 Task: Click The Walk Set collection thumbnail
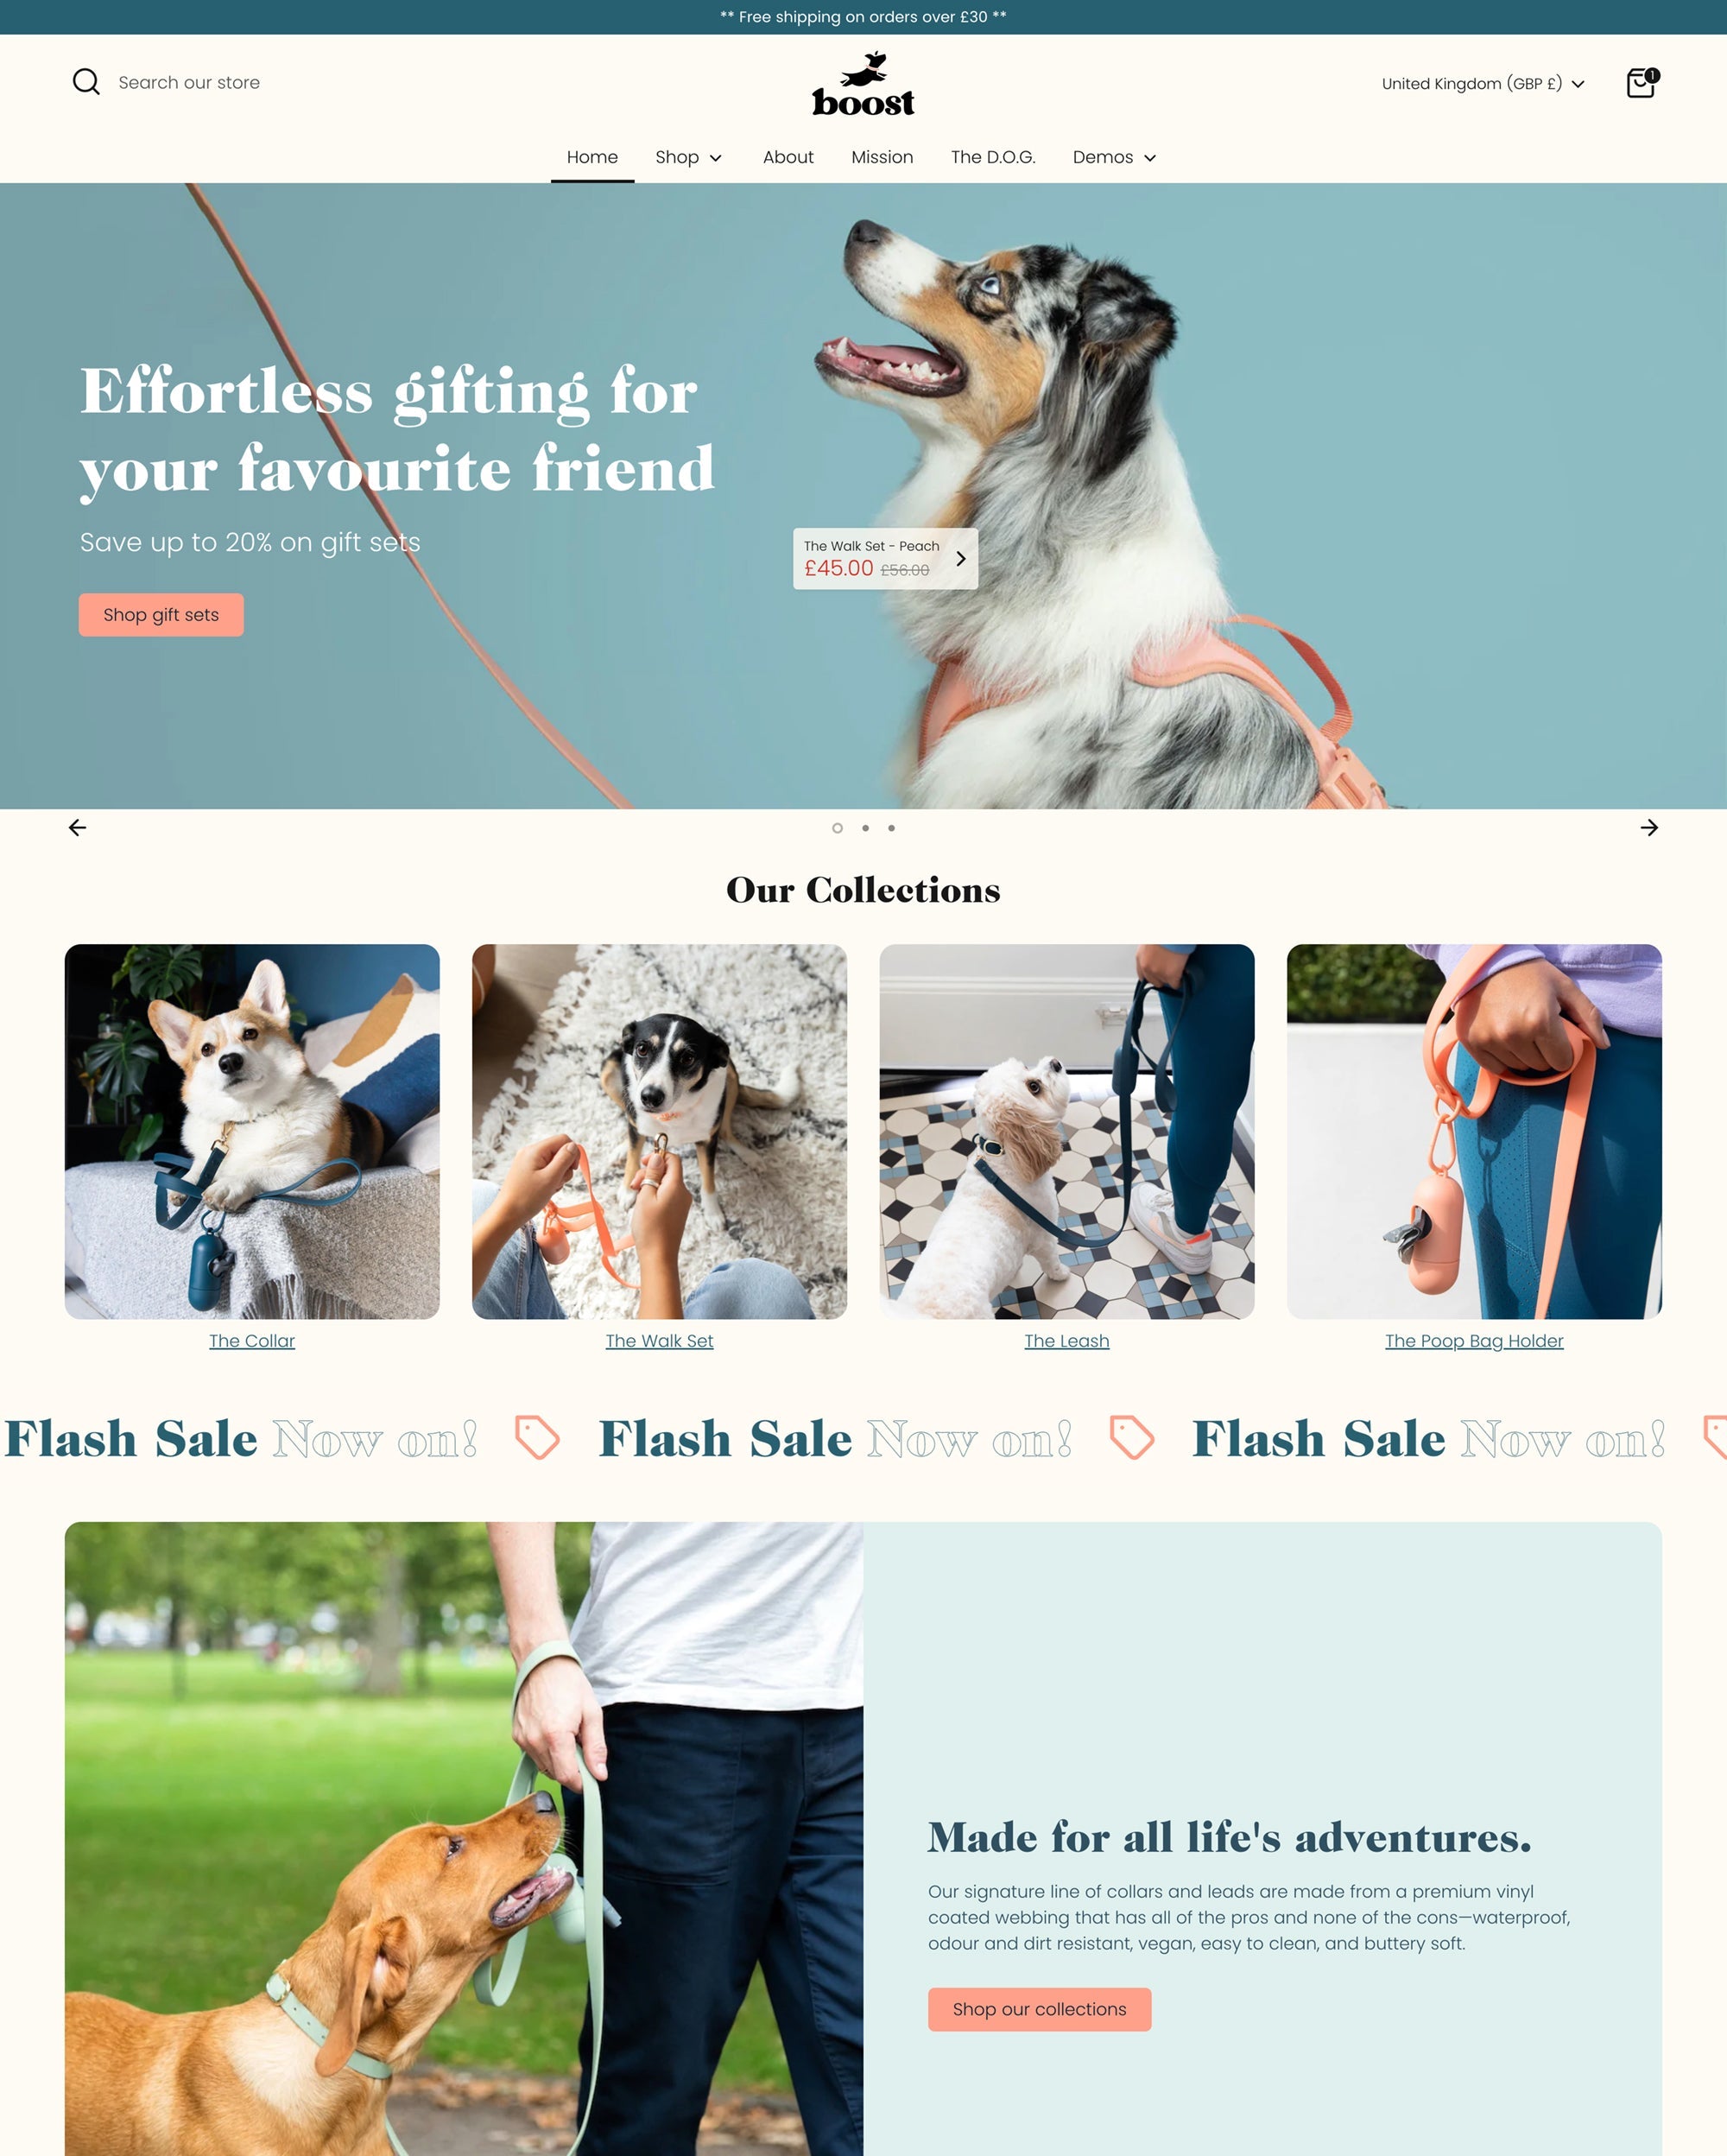coord(659,1130)
